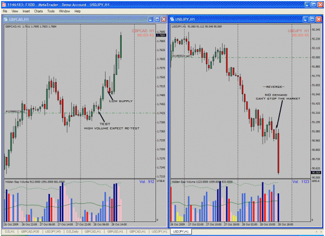Click the '00:03:41' countdown timer
Image resolution: width=325 pixels, height=236 pixels.
[146, 35]
